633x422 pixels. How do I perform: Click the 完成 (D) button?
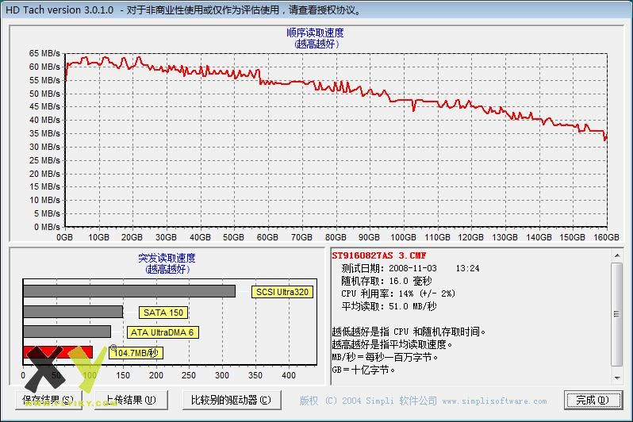(x=593, y=400)
